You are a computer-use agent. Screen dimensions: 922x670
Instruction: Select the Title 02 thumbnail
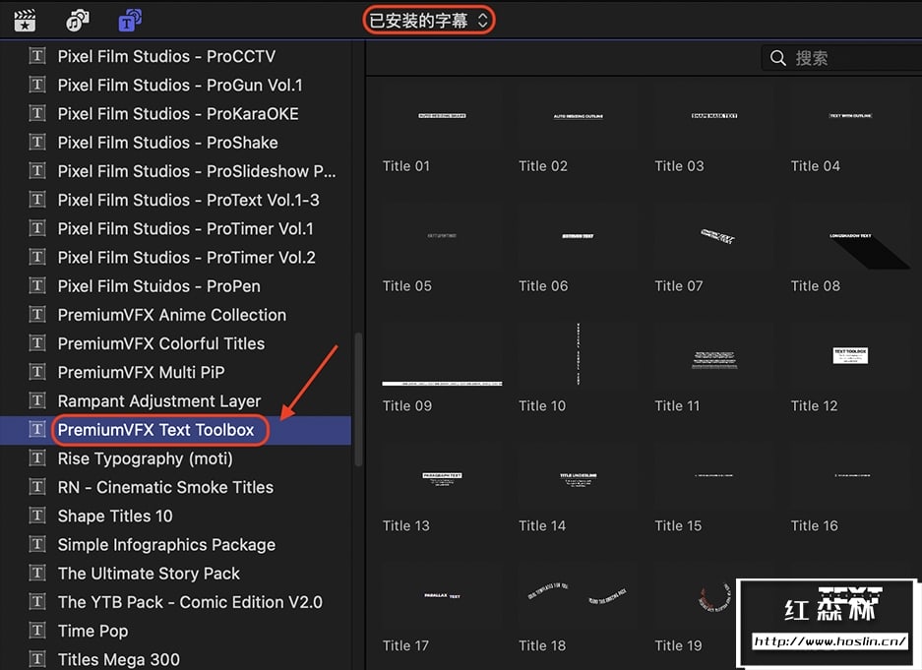578,116
